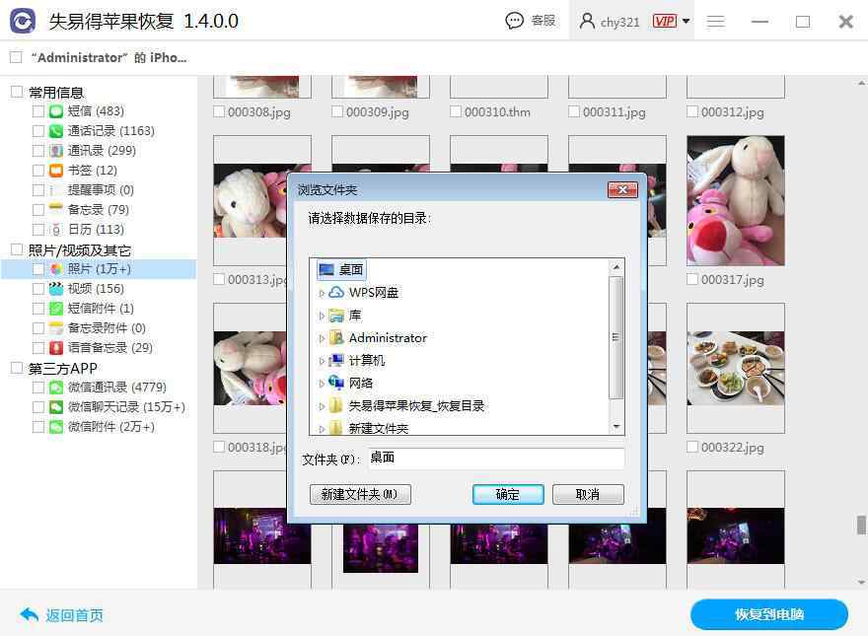This screenshot has width=868, height=636.
Task: Click the dialog folder tree scrollbar thumb
Action: 615,337
